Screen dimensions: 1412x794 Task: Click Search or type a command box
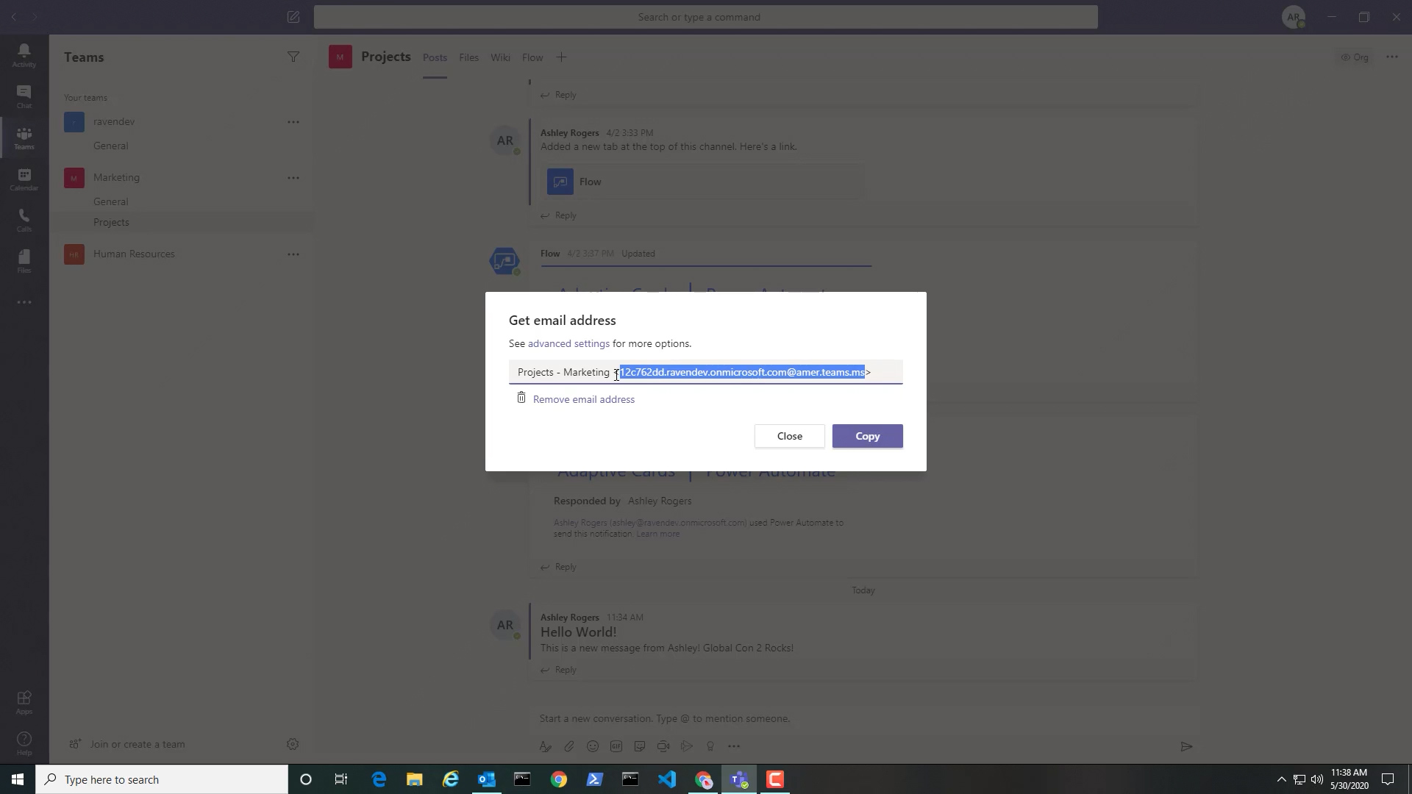(706, 17)
